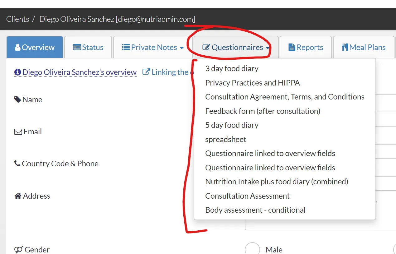
Task: Pick Feedback form (after consultation) option
Action: 263,111
